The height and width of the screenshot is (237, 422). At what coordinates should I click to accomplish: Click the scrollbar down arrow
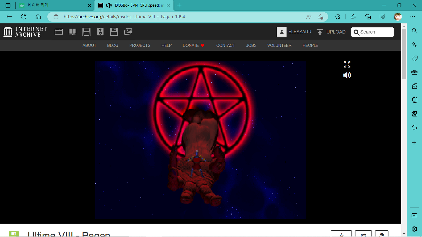(x=404, y=234)
